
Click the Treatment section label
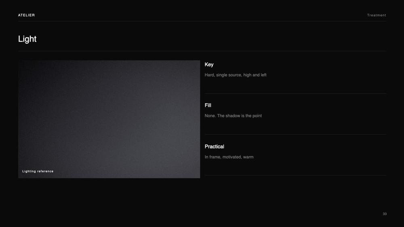(377, 15)
